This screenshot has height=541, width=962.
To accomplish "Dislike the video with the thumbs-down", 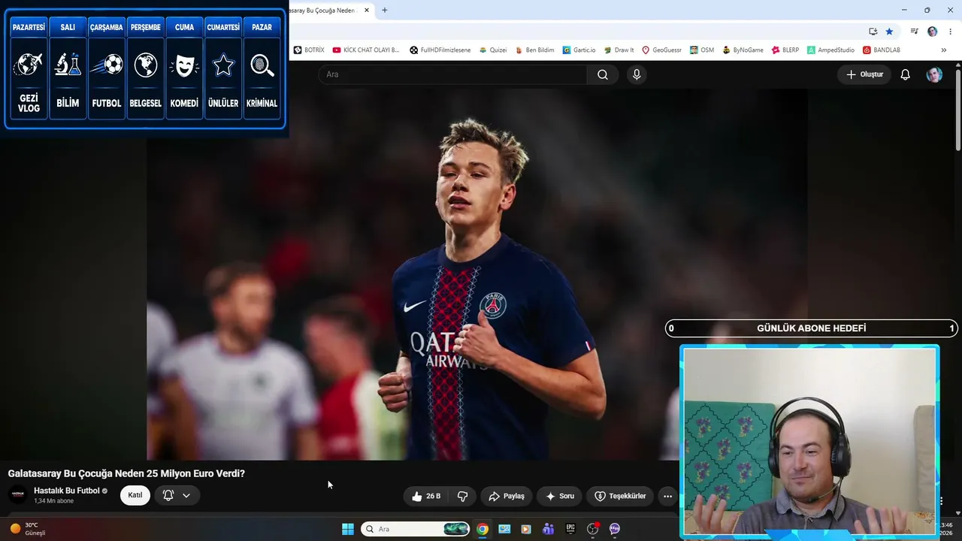I will click(462, 496).
